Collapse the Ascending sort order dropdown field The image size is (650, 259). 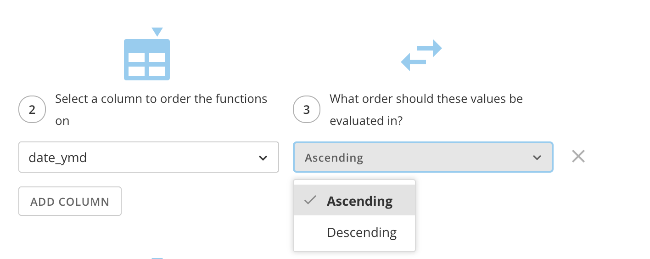pos(422,158)
